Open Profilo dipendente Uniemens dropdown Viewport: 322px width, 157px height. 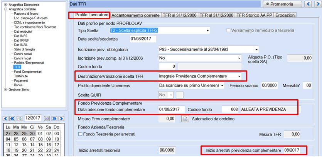point(223,86)
